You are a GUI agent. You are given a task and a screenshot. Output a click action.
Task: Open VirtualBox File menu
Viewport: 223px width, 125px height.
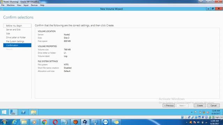coord(3,5)
